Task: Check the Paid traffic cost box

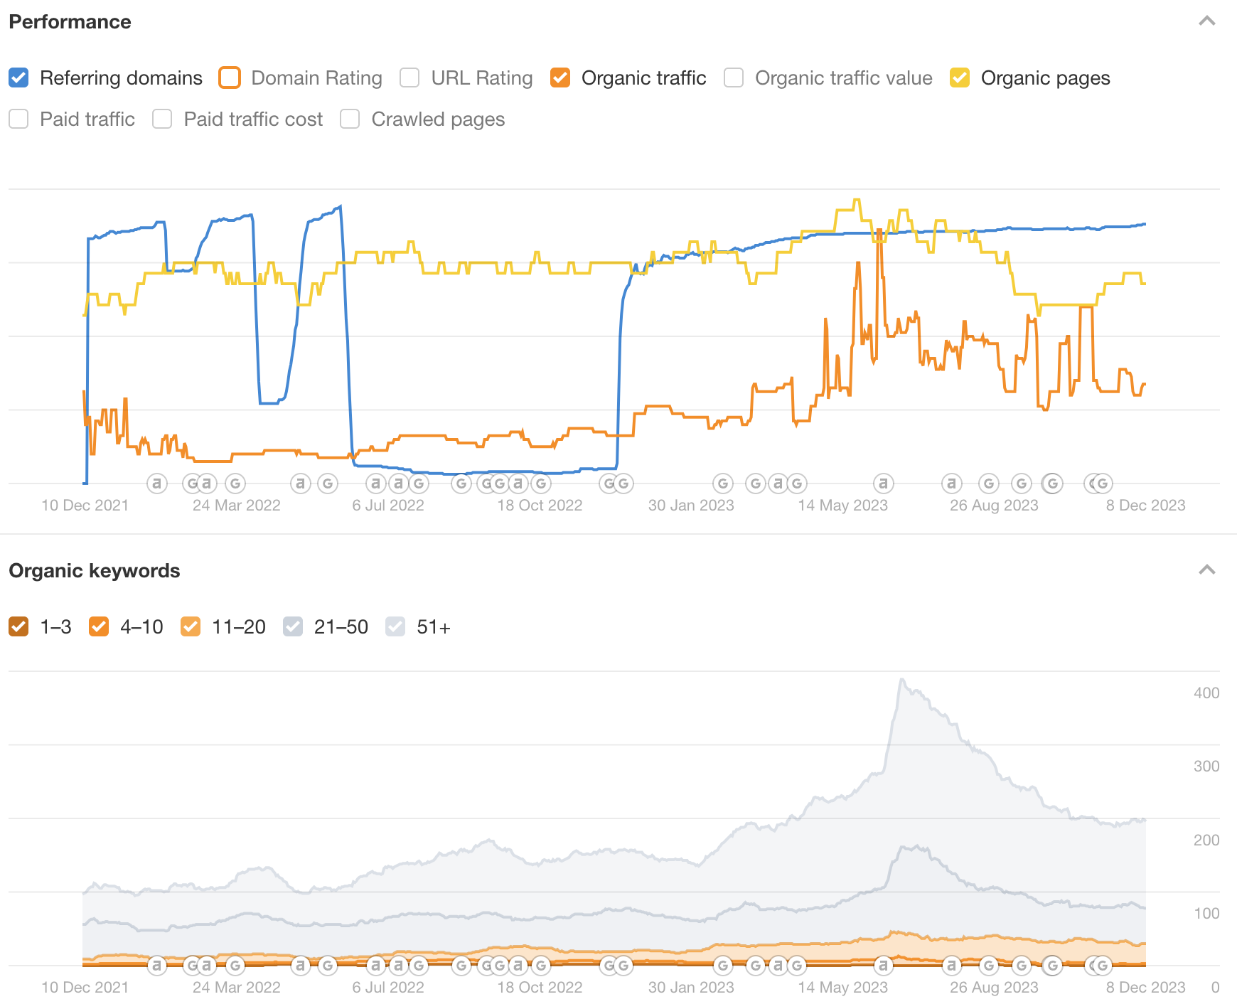Action: click(x=162, y=119)
